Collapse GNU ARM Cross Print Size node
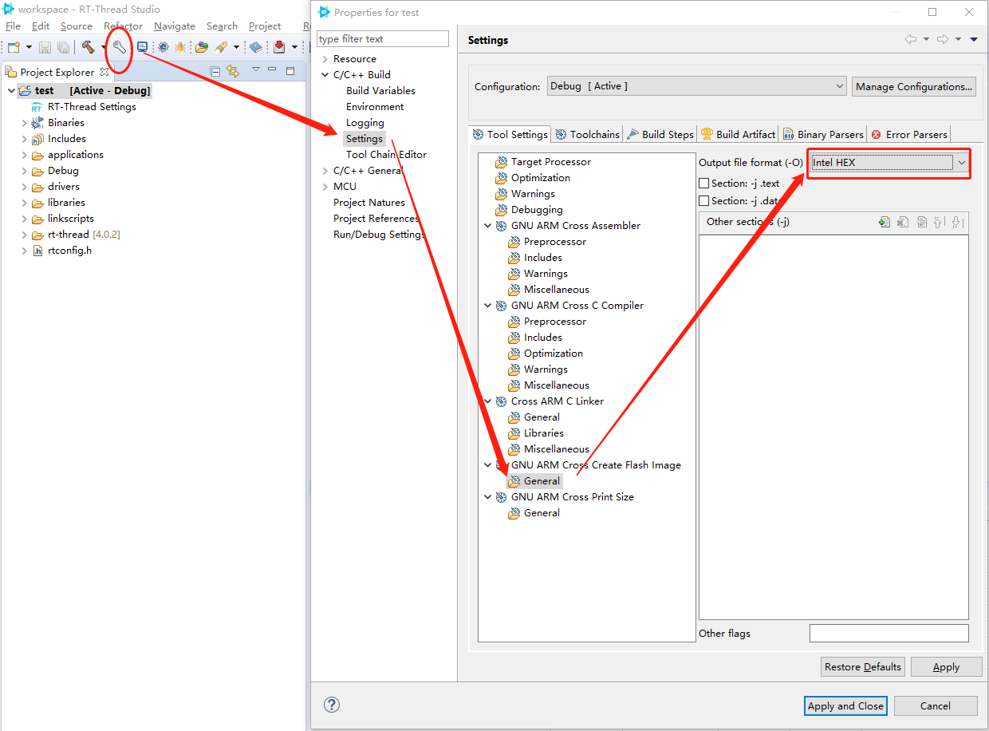Viewport: 989px width, 731px height. (488, 497)
